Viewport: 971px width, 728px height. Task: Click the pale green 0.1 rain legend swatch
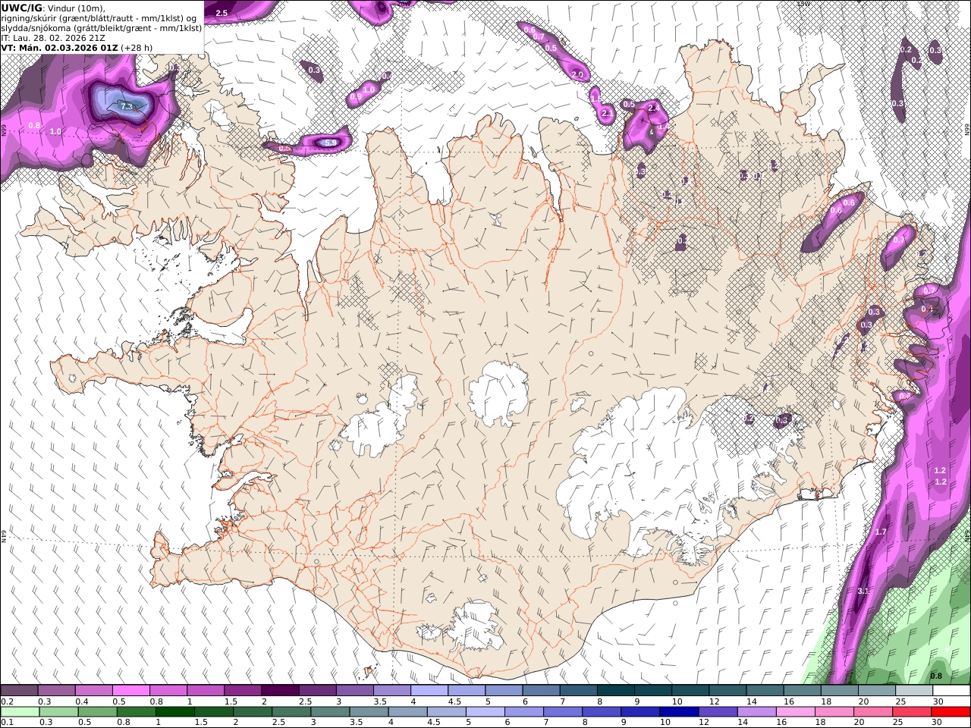[20, 712]
